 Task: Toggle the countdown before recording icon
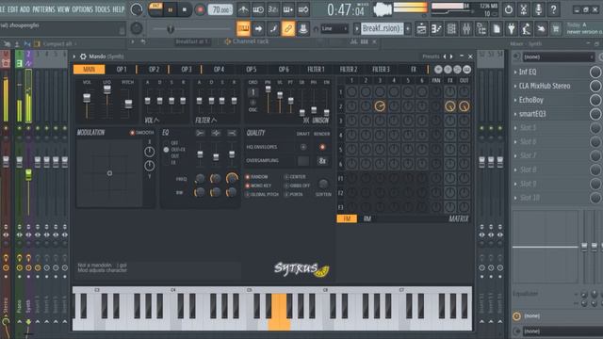click(273, 9)
